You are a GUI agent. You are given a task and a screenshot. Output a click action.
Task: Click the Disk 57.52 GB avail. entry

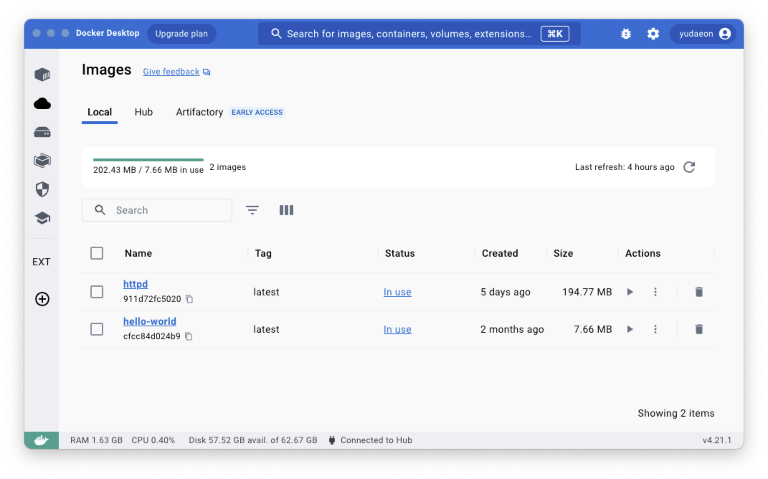(x=253, y=440)
